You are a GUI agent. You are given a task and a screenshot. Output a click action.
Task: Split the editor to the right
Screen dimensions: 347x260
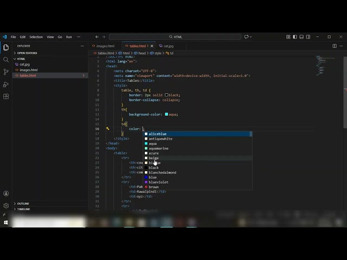tap(335, 45)
